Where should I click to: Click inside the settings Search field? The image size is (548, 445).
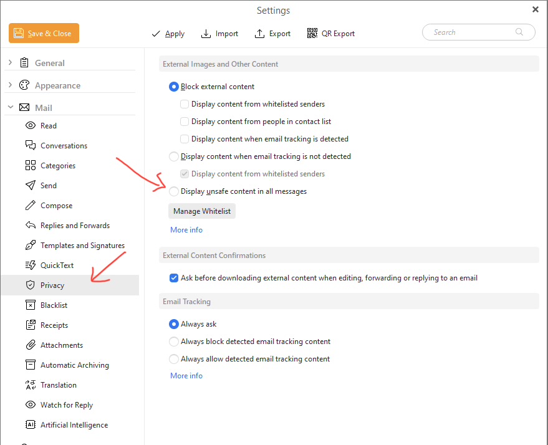click(471, 32)
